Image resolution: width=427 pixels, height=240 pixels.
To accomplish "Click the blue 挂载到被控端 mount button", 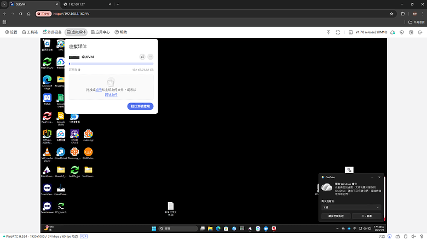I will 140,106.
